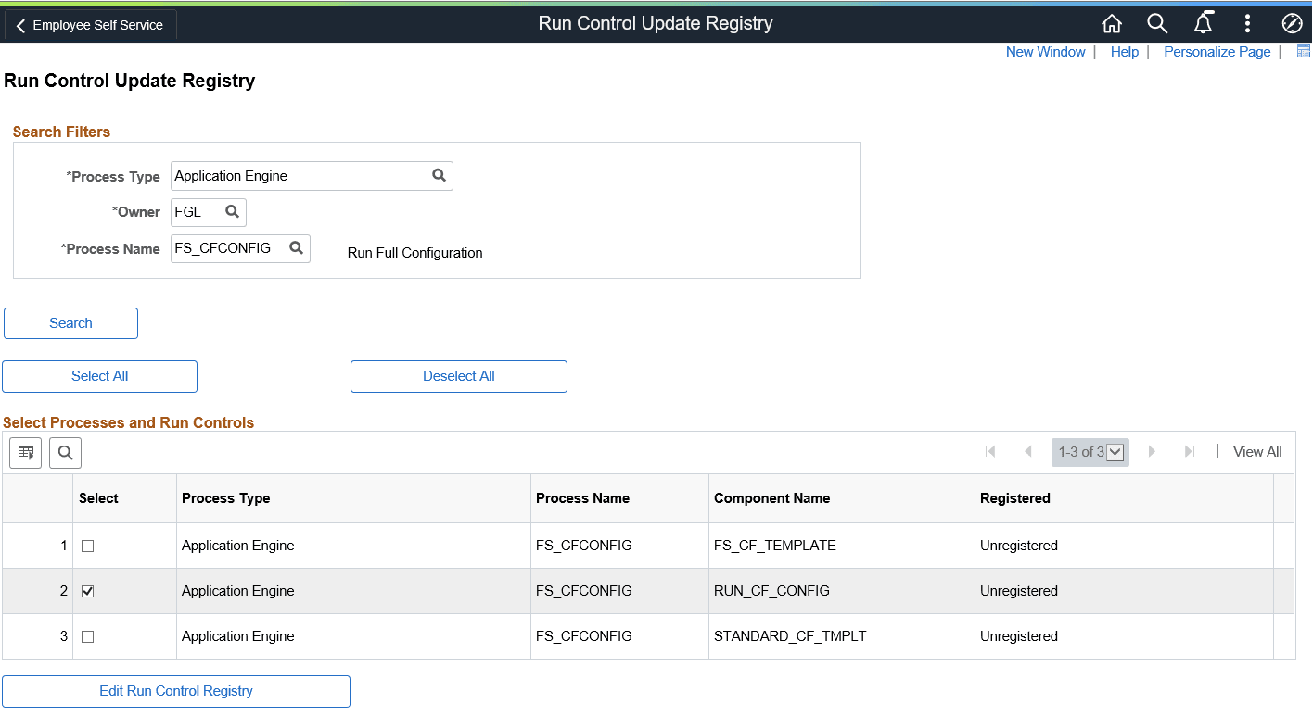Open the grid personalize icon
1313x716 pixels.
tap(25, 452)
